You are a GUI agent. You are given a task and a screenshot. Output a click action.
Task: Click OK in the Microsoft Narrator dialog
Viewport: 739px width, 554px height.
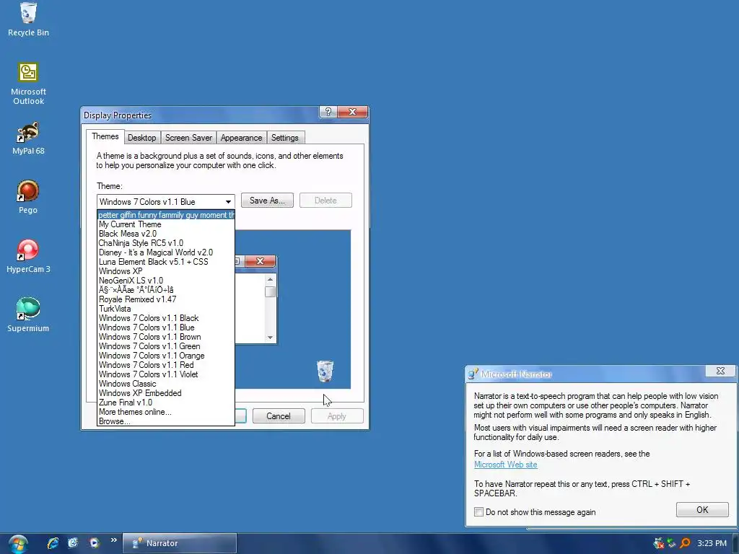click(702, 510)
